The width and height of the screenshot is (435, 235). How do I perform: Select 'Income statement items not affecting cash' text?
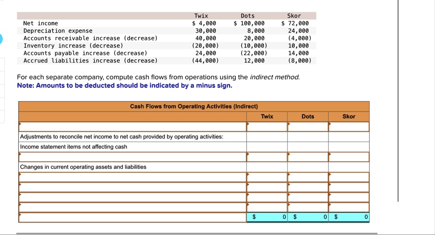point(73,146)
